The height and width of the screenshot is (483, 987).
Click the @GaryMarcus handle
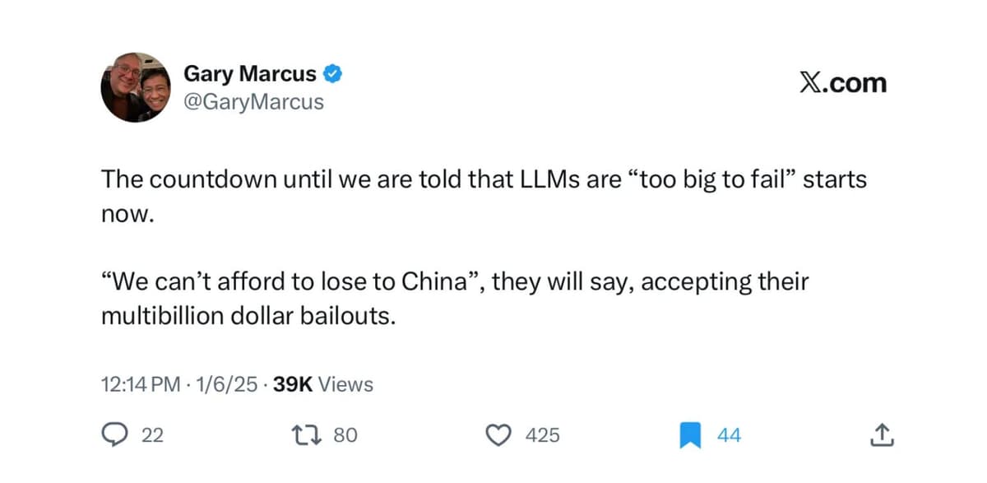253,102
